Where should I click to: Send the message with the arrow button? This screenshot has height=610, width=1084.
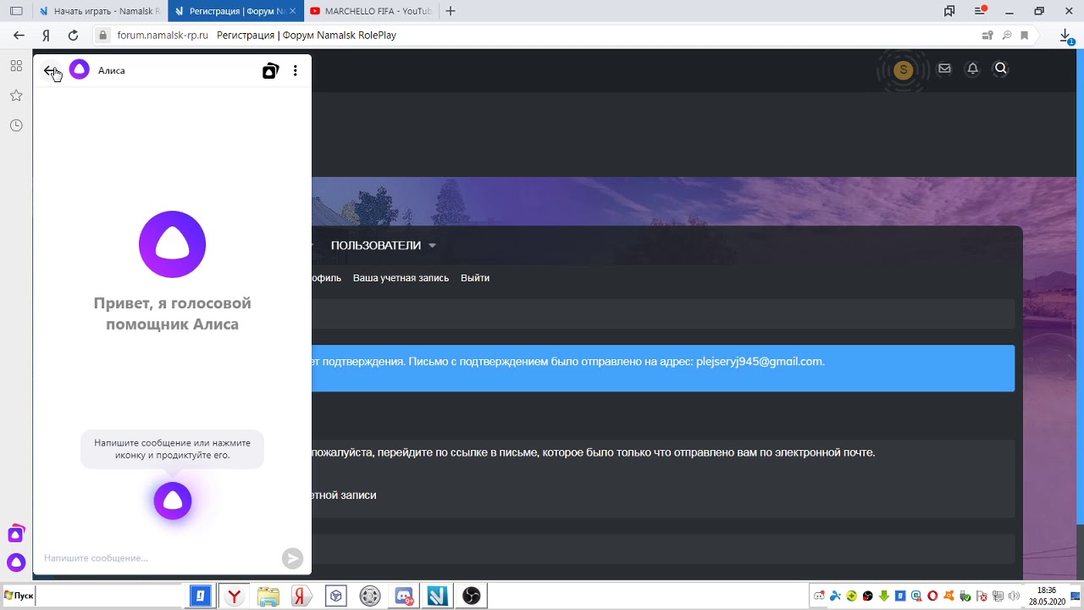[292, 557]
